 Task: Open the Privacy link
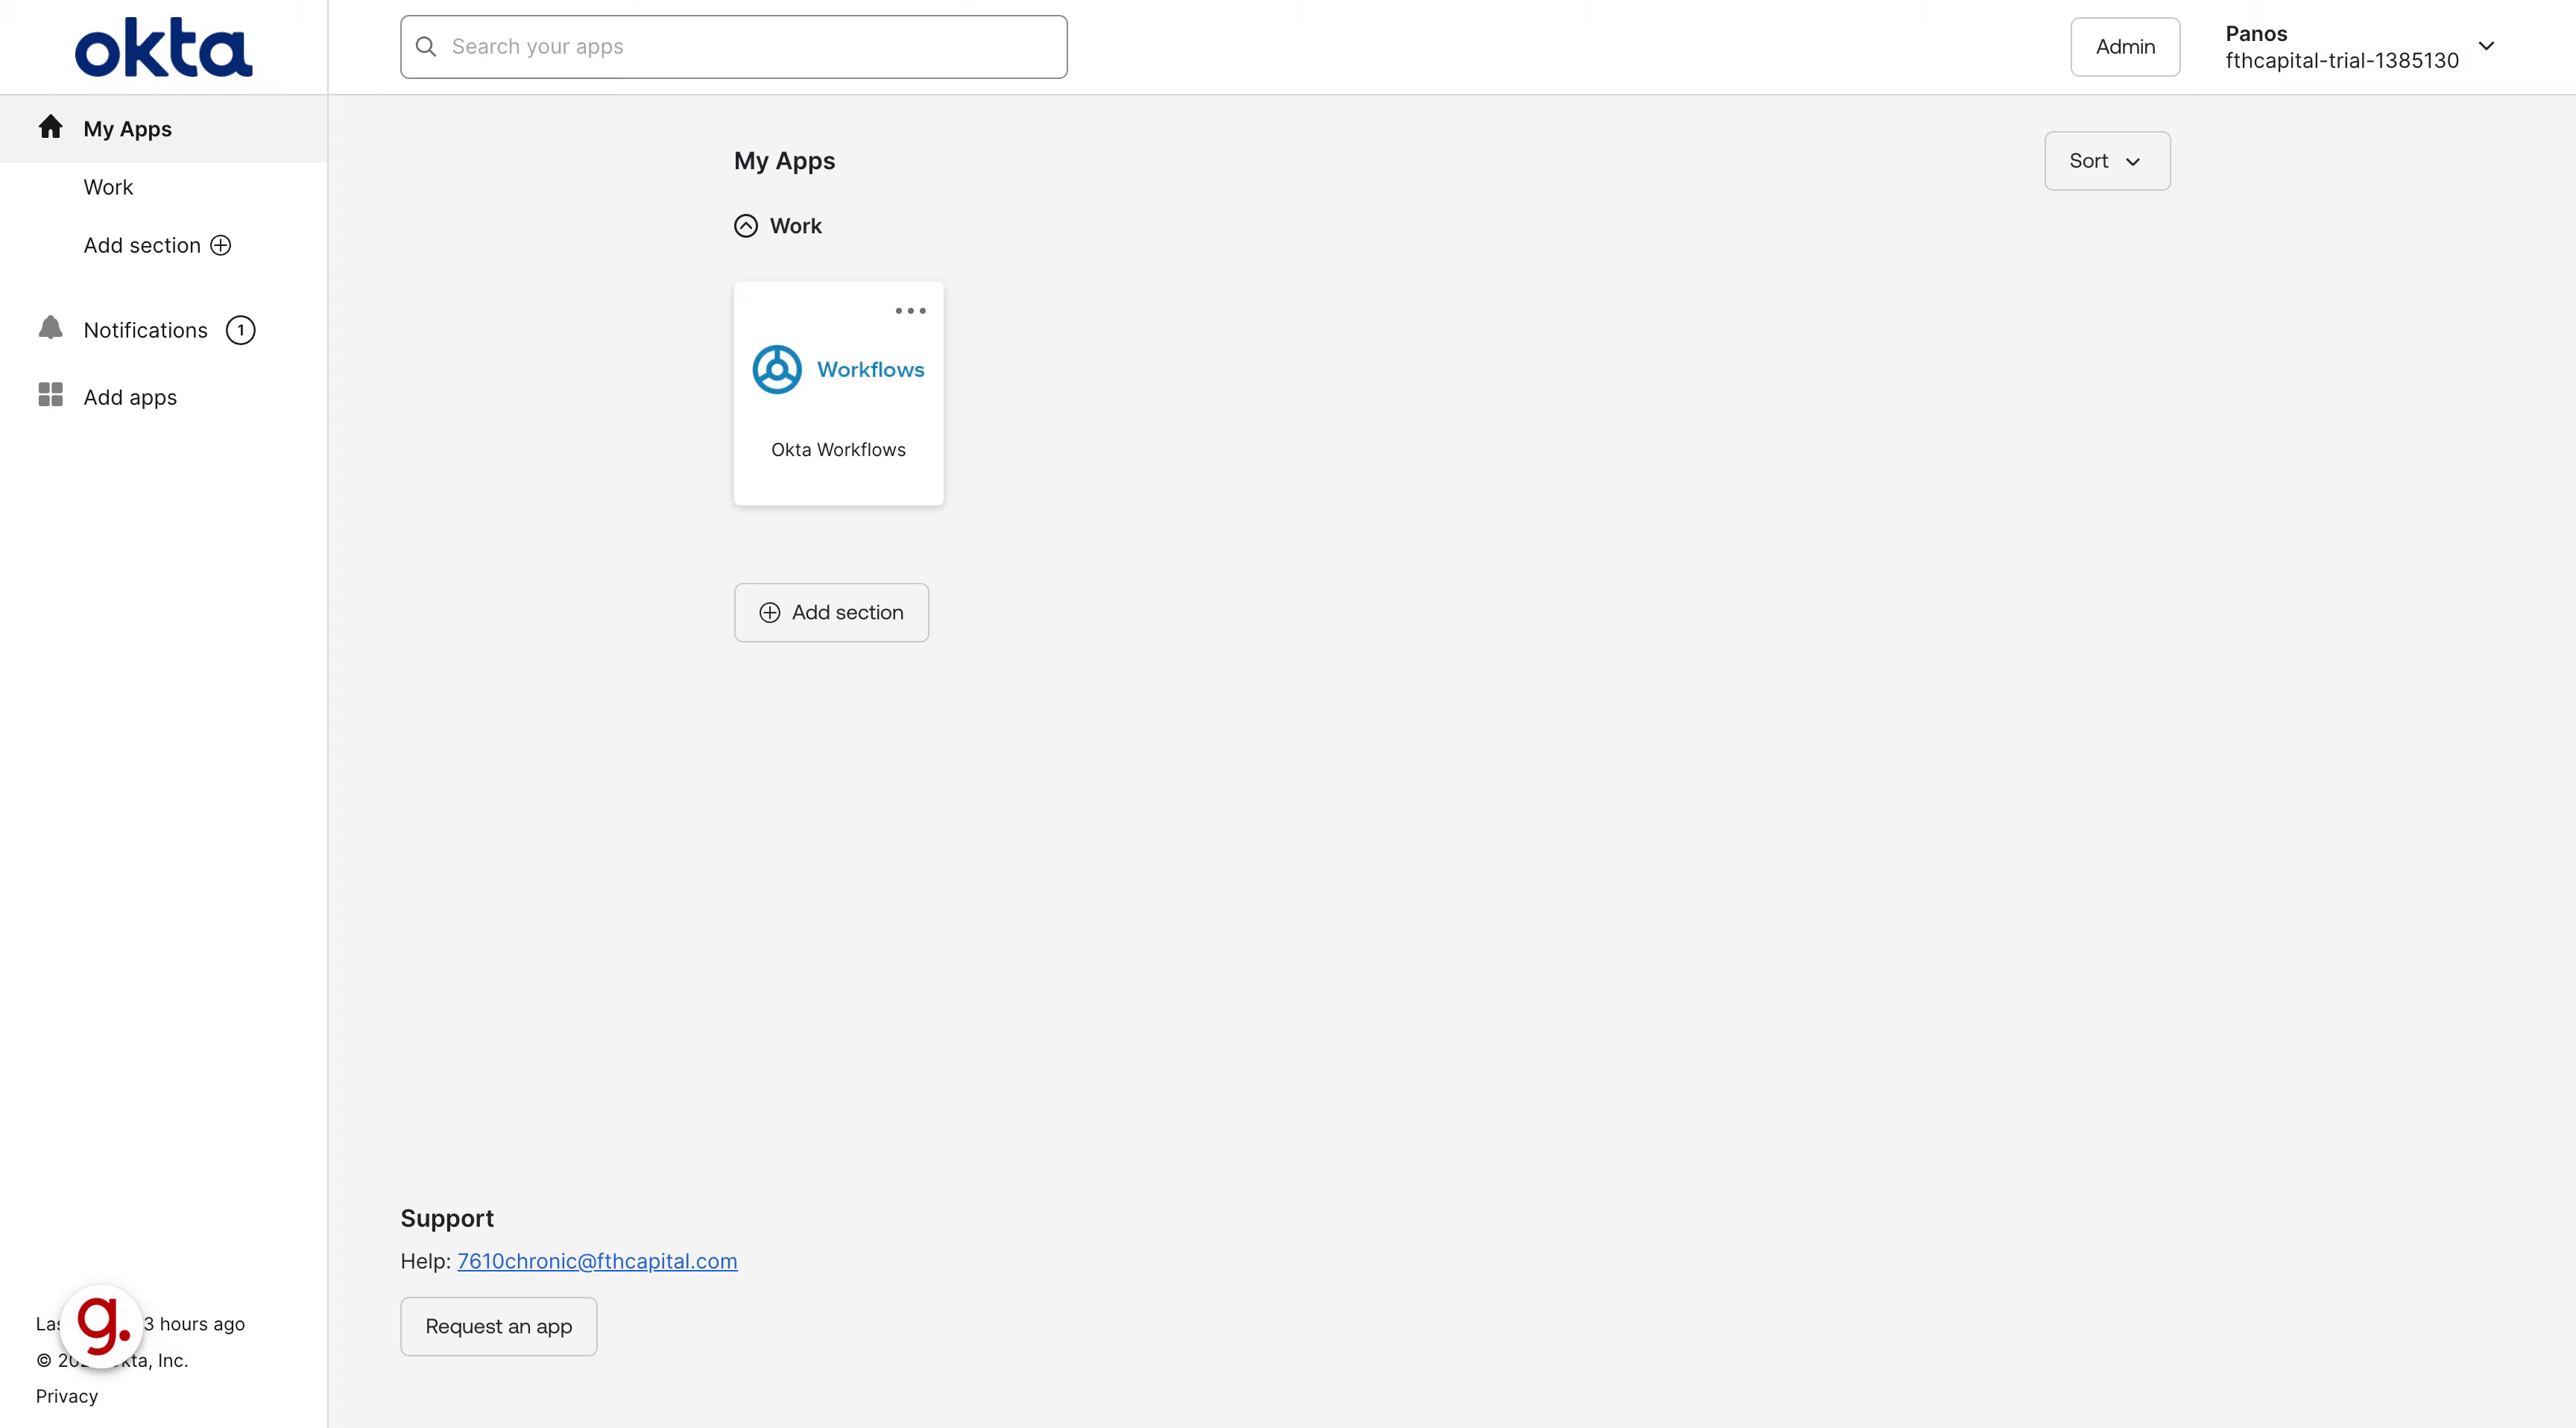pos(67,1396)
